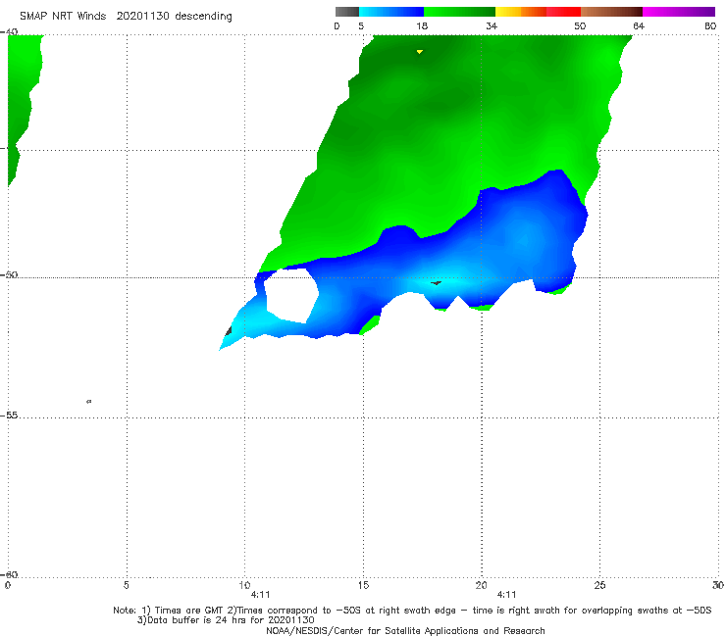Pick the red segment of the colorbar
The width and height of the screenshot is (726, 637).
pyautogui.click(x=563, y=12)
